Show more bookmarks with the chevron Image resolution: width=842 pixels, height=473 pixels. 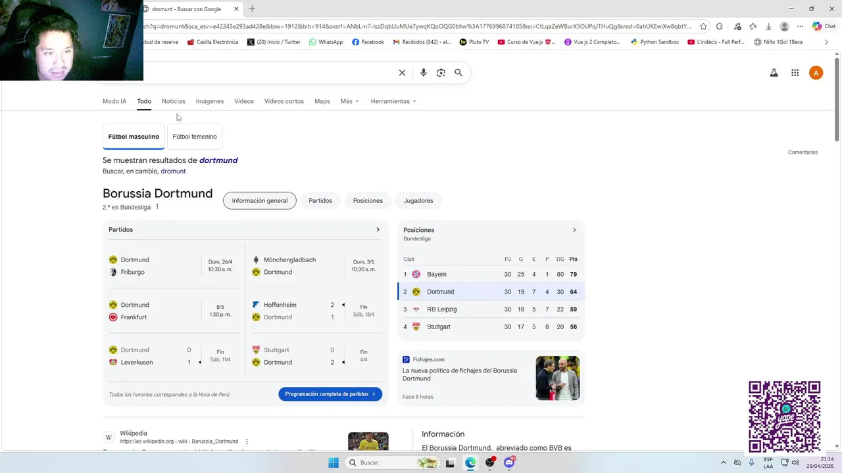click(826, 42)
